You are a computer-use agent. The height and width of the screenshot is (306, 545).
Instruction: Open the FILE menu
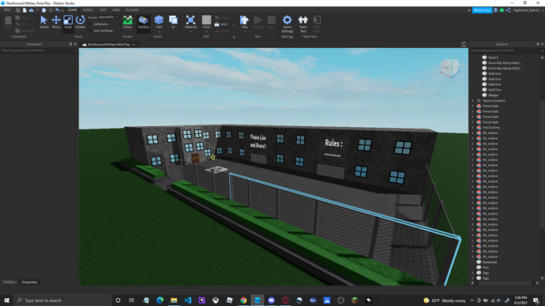tap(7, 10)
